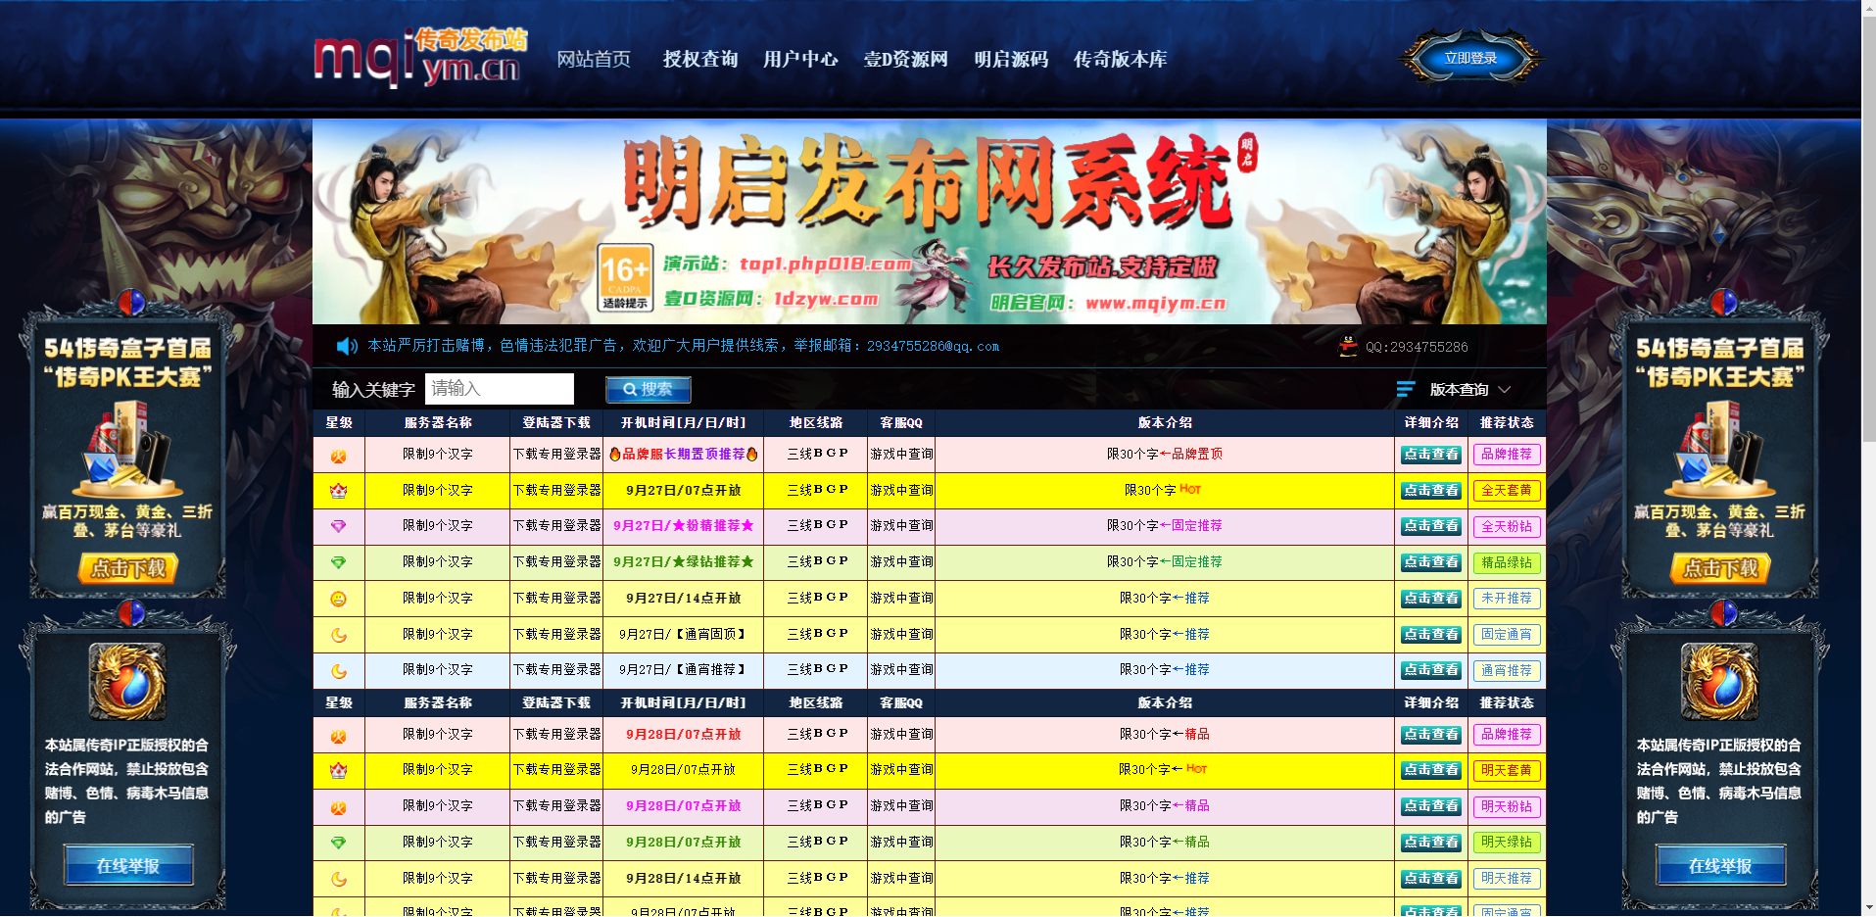The width and height of the screenshot is (1876, 917).
Task: Open the 传奇版本库 nav item
Action: [1120, 60]
